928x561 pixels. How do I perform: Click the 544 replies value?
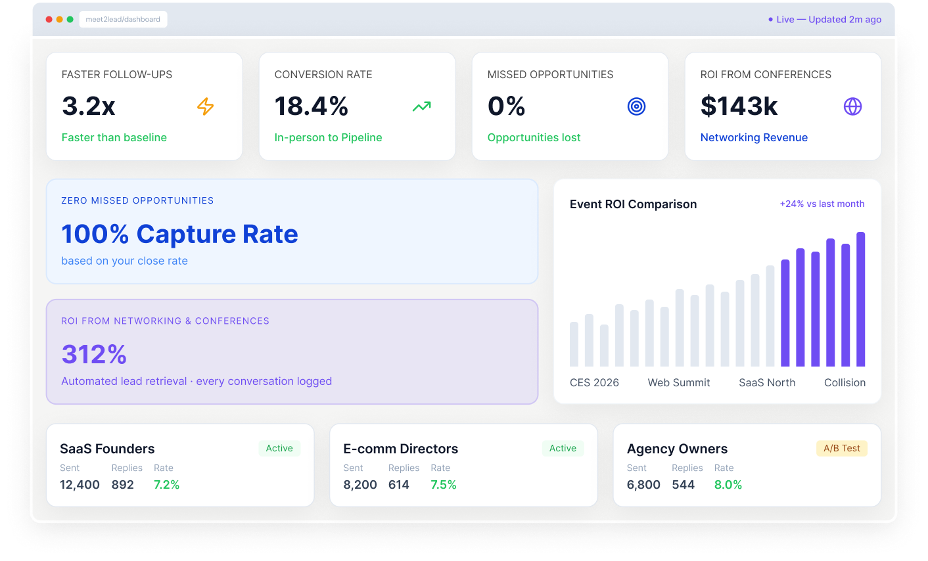click(684, 485)
